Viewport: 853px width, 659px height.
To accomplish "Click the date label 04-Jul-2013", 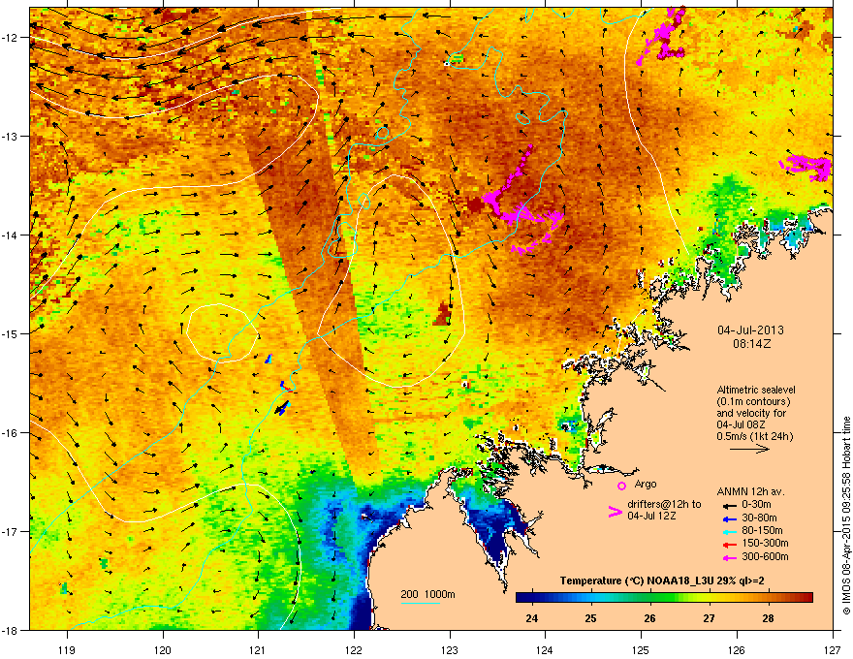I will tap(750, 330).
